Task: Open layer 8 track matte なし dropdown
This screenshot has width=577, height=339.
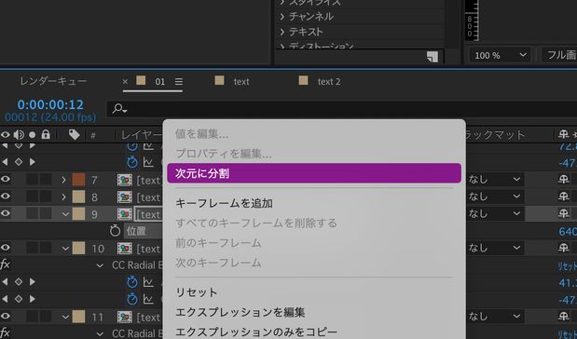Action: click(x=495, y=197)
